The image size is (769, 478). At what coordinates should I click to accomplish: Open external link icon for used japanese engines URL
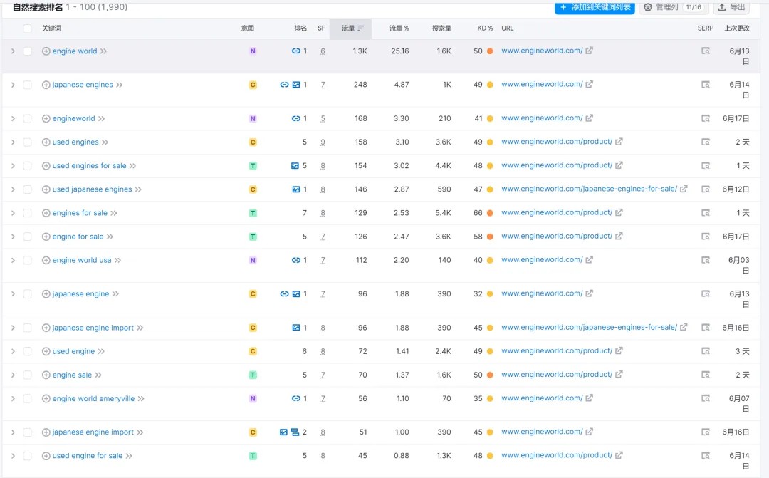pos(684,189)
